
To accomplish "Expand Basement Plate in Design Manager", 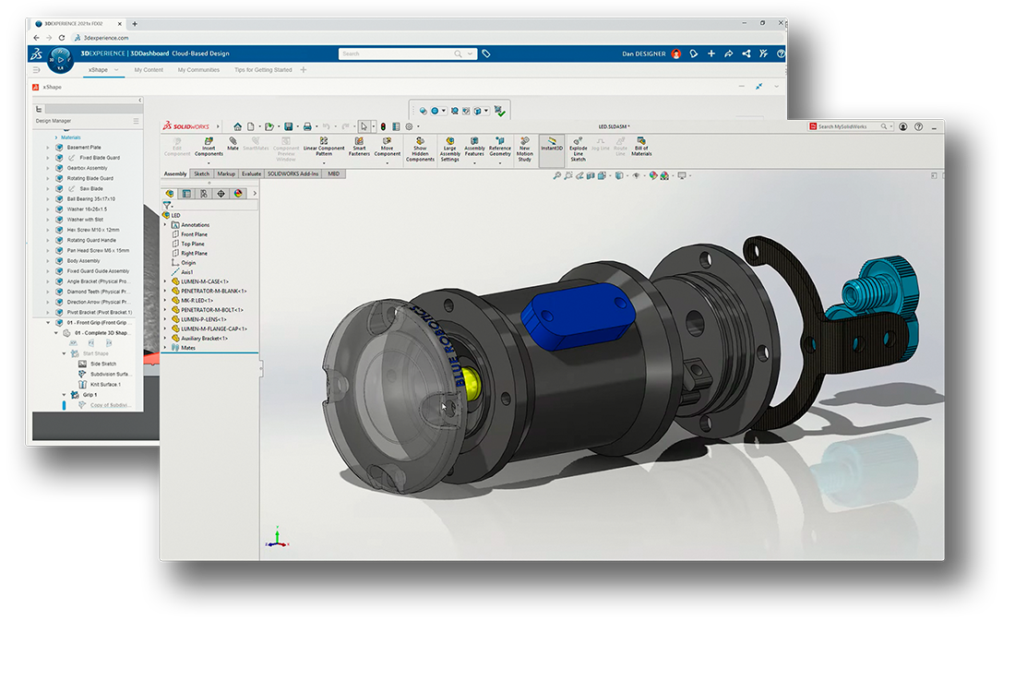I will coord(48,148).
